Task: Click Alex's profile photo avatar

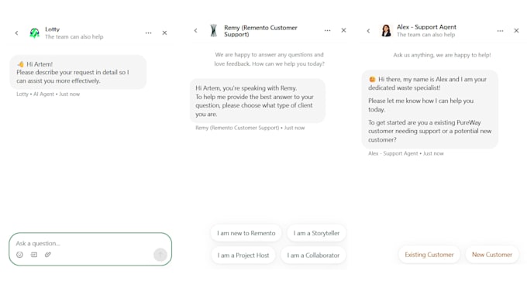Action: coord(386,30)
